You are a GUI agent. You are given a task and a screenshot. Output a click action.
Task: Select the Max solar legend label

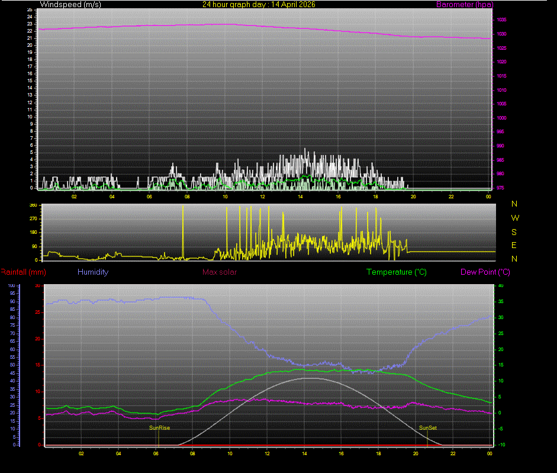219,272
